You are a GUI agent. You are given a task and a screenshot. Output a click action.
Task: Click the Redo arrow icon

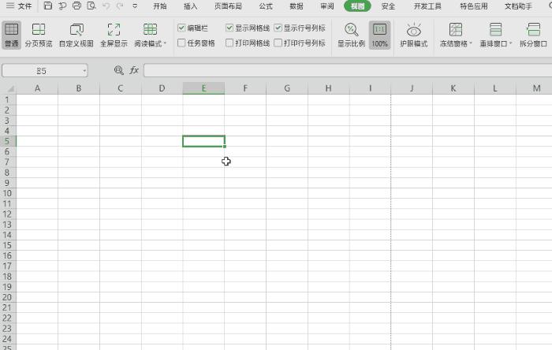[x=120, y=6]
